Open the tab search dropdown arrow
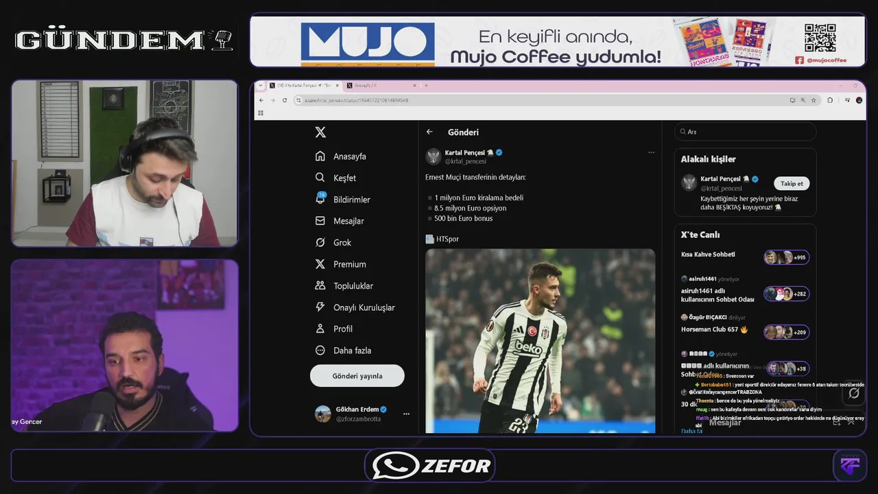This screenshot has height=494, width=878. pyautogui.click(x=259, y=86)
